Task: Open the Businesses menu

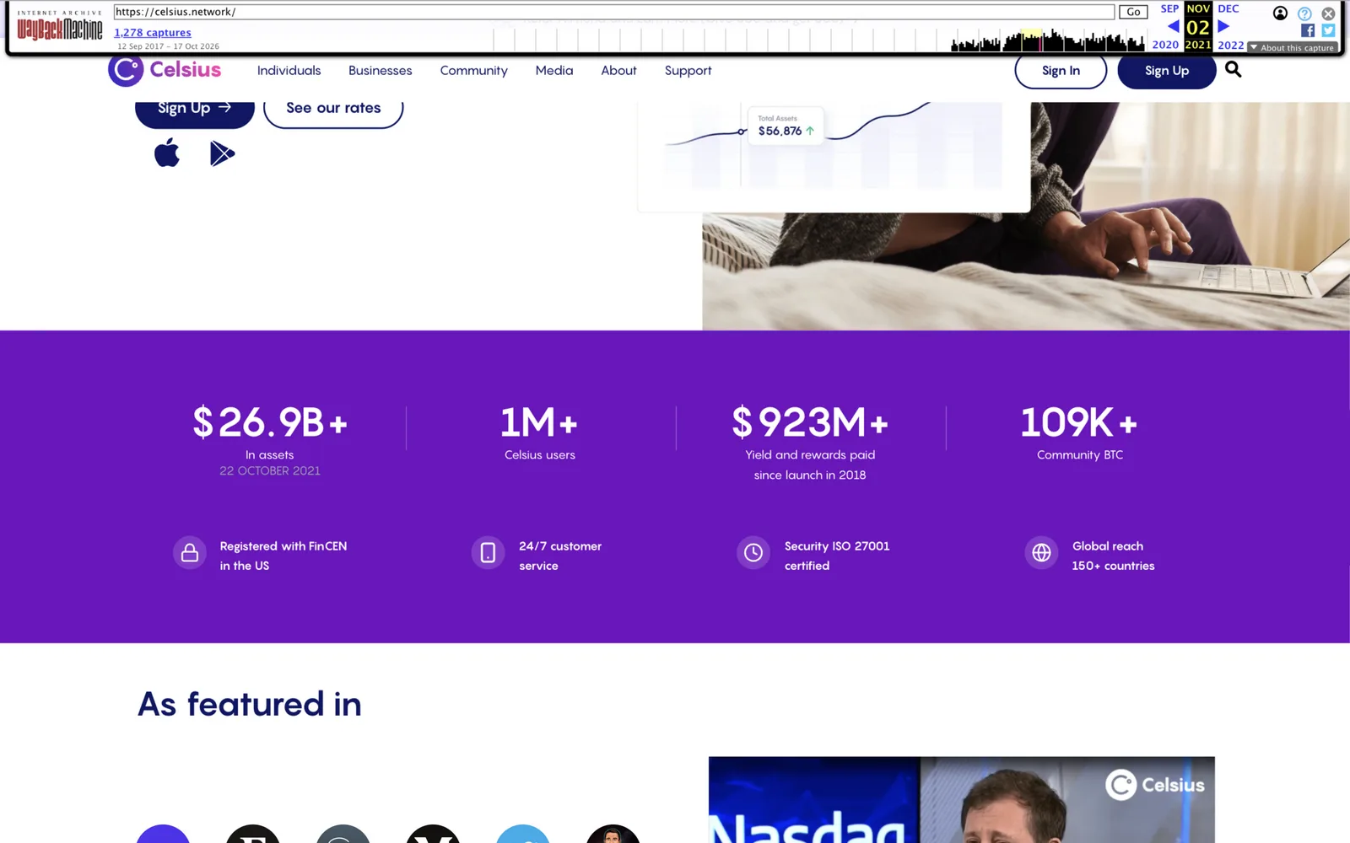Action: [380, 71]
